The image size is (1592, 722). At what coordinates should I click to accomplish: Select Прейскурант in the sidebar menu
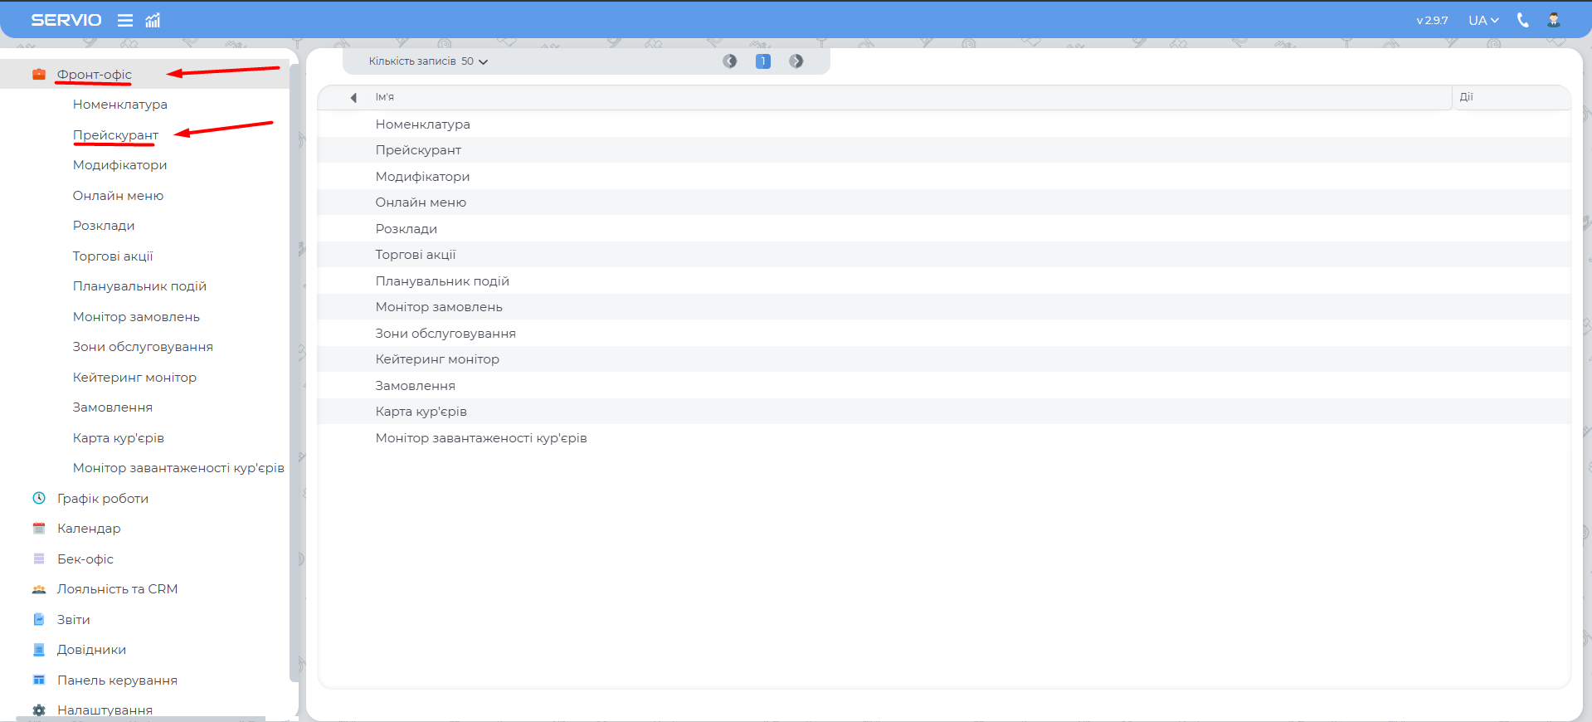[x=115, y=135]
